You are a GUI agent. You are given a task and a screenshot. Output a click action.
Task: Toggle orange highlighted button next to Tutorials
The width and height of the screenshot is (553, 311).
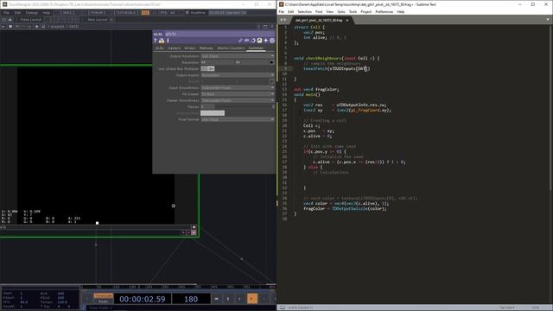(145, 12)
